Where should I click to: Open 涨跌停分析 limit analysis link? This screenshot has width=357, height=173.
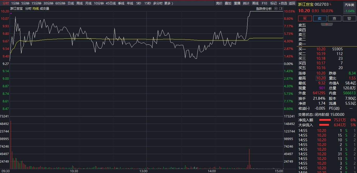click(264, 9)
